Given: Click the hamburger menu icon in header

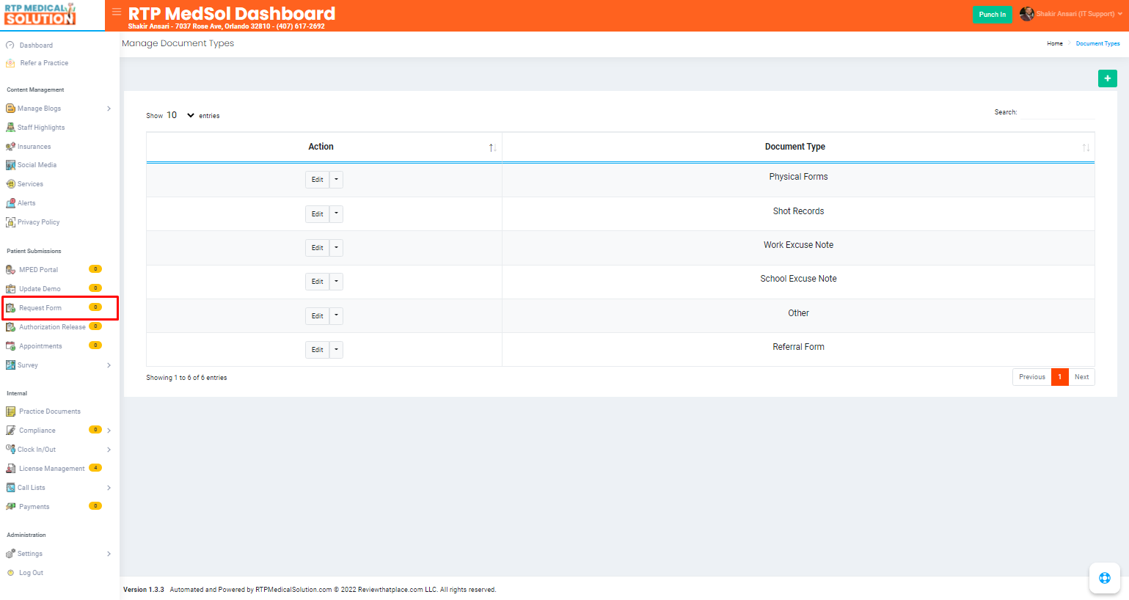Looking at the screenshot, I should [x=117, y=12].
